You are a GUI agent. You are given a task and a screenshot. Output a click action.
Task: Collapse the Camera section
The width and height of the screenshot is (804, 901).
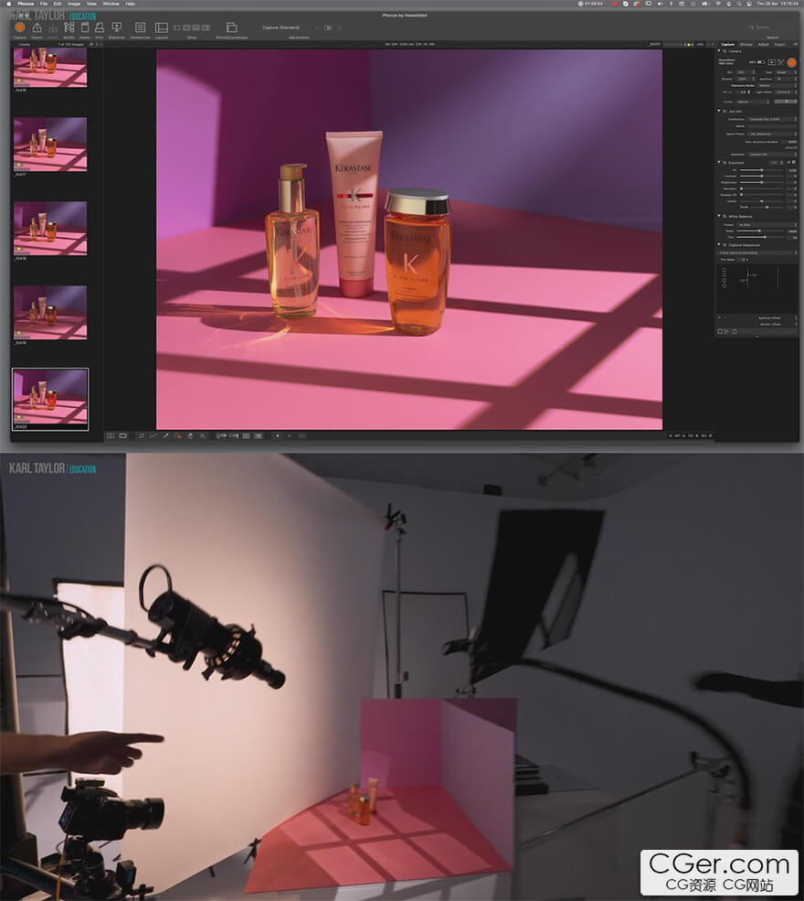pos(718,50)
